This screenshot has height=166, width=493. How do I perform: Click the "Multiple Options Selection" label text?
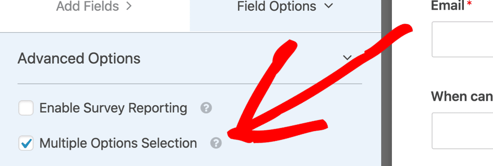point(118,143)
